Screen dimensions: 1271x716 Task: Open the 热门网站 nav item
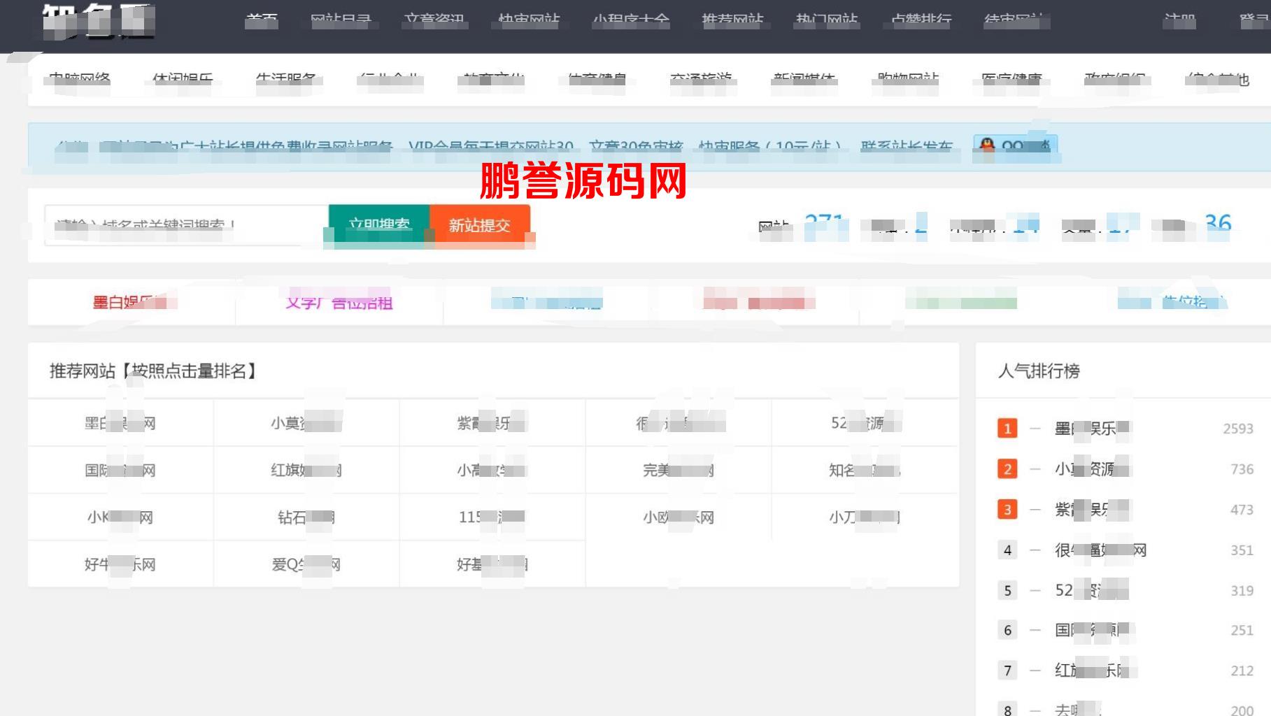click(827, 20)
